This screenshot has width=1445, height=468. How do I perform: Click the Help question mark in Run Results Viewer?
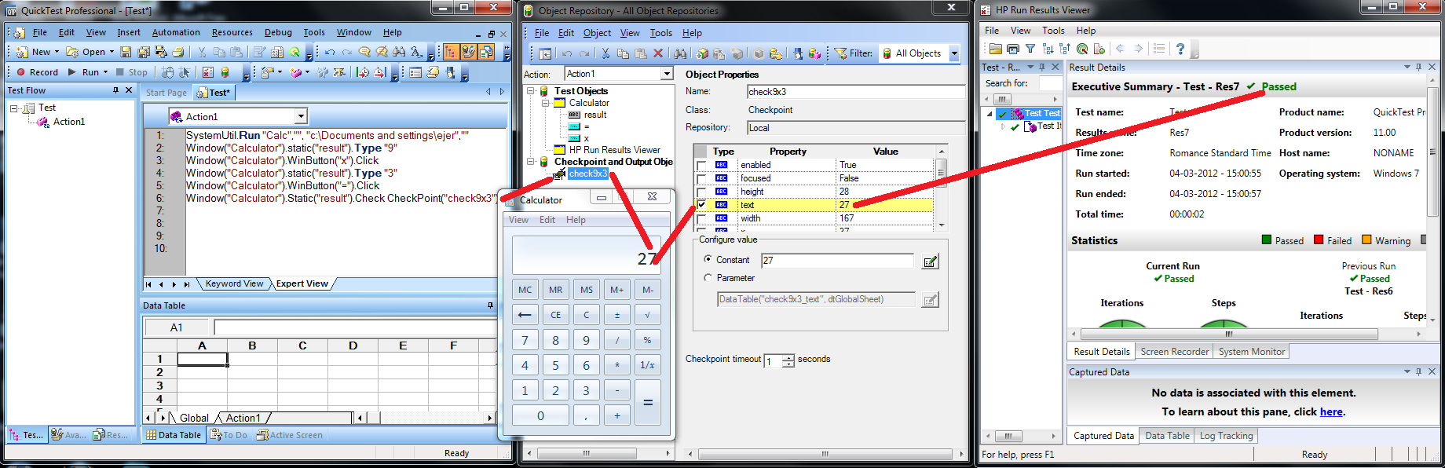[x=1180, y=49]
